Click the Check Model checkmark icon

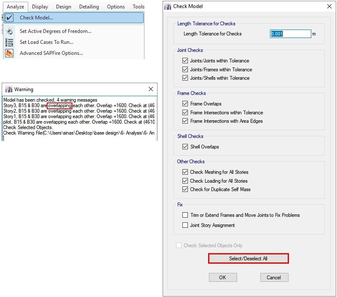tap(9, 18)
